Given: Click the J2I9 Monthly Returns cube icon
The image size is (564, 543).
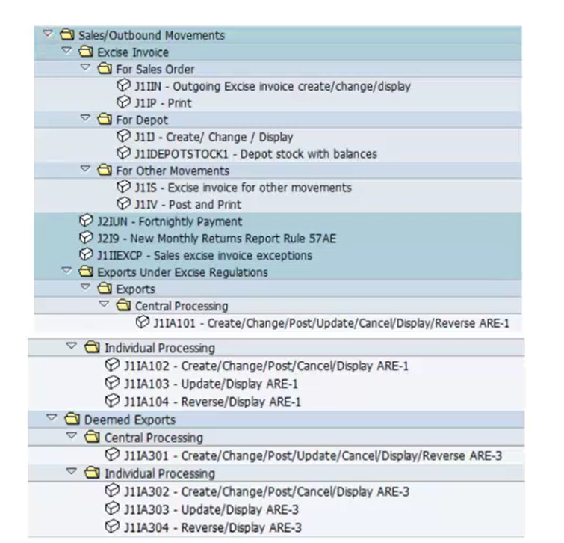Looking at the screenshot, I should tap(86, 238).
